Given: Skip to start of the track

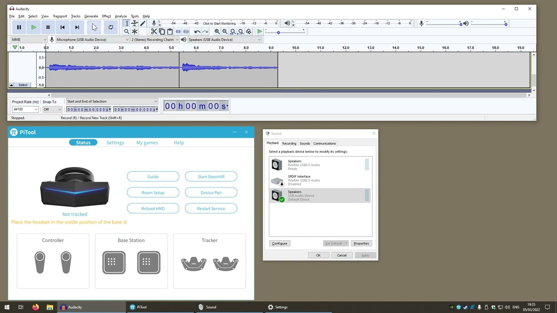Looking at the screenshot, I should click(x=62, y=27).
